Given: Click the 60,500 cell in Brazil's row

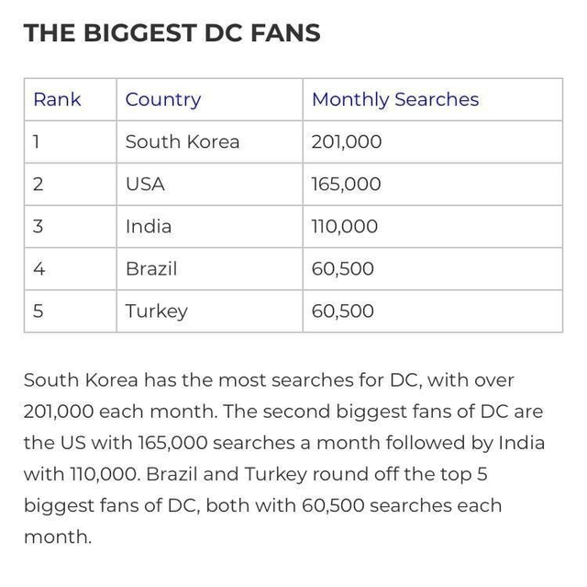Looking at the screenshot, I should pos(343,268).
